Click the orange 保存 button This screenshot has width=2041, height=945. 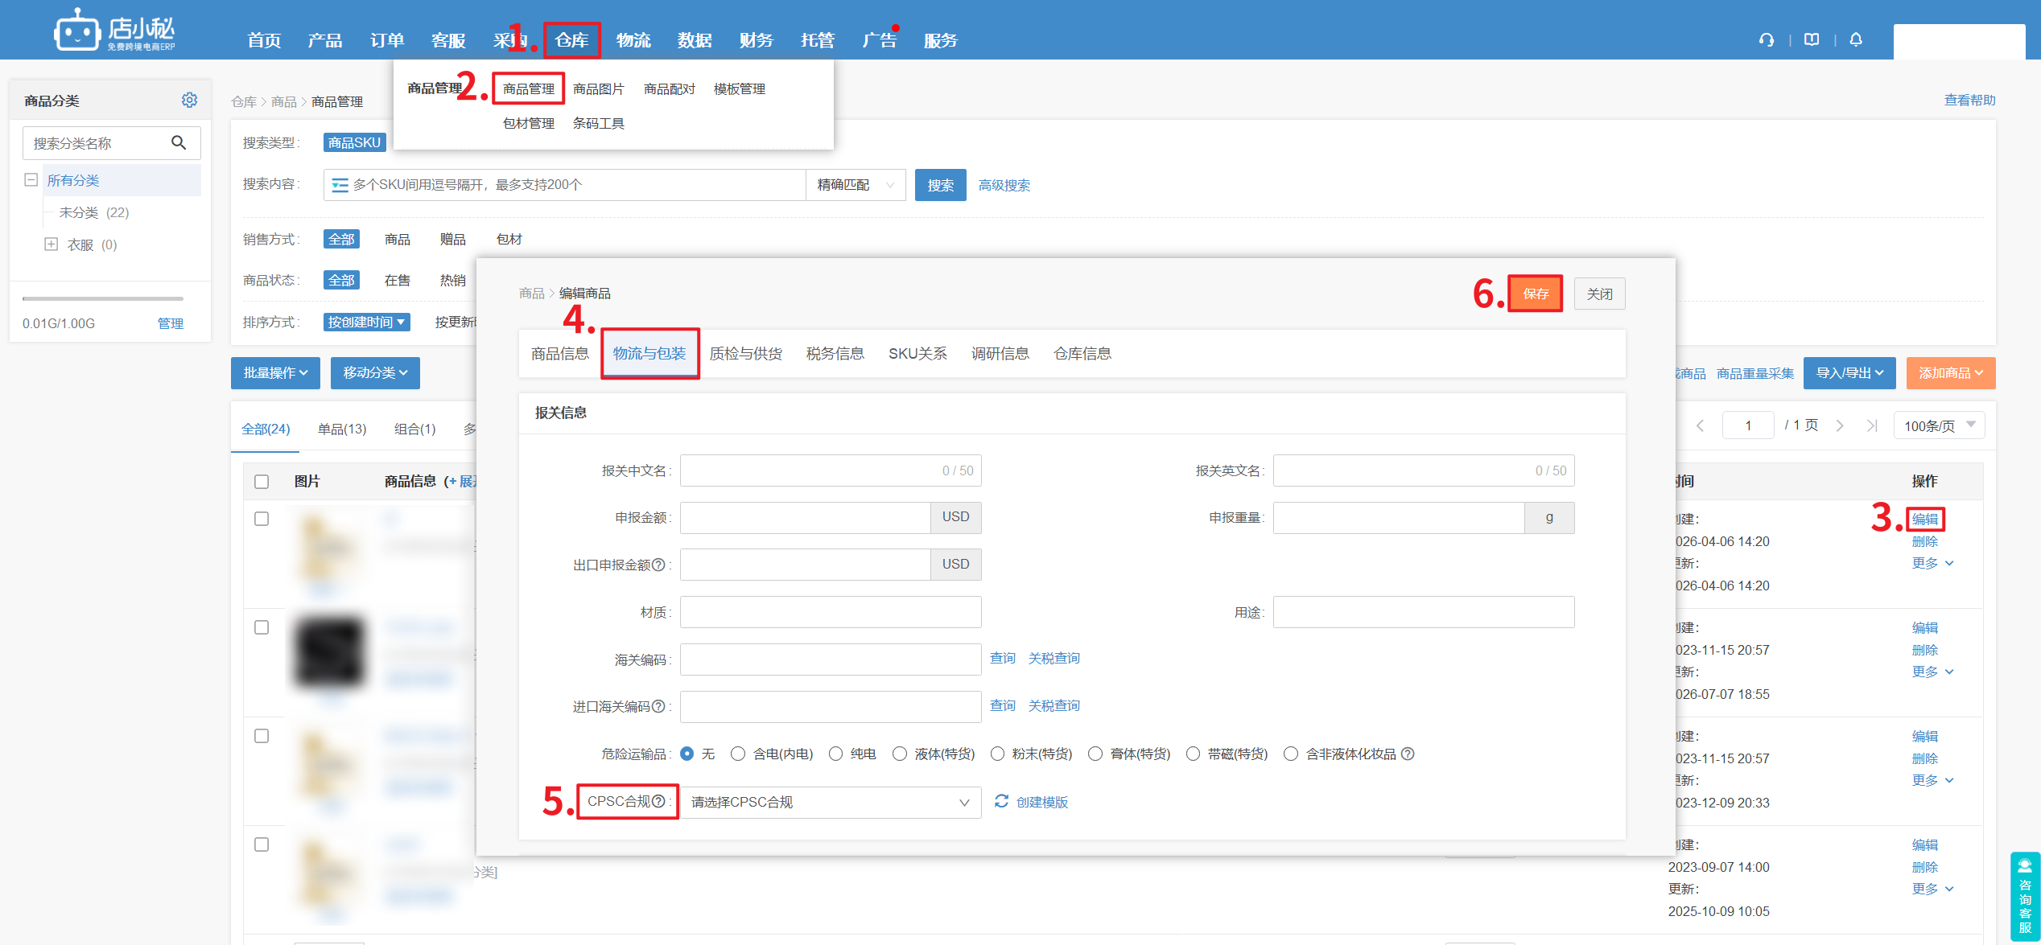[x=1535, y=294]
